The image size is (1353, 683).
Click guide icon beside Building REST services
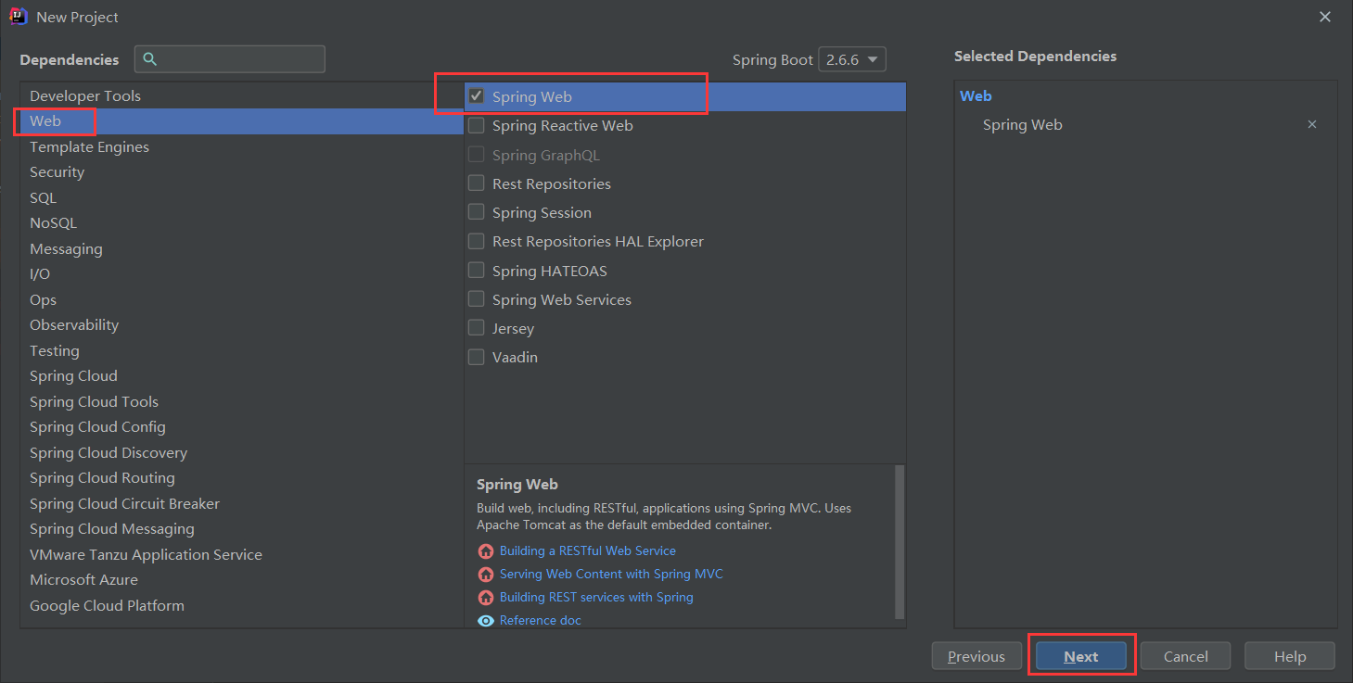[486, 598]
